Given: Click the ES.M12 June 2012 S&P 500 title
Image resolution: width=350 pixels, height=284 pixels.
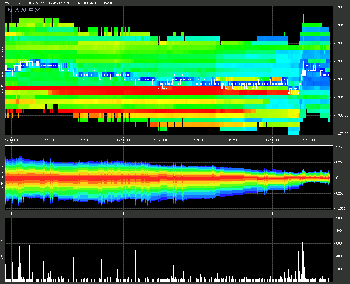Looking at the screenshot, I should 38,3.
